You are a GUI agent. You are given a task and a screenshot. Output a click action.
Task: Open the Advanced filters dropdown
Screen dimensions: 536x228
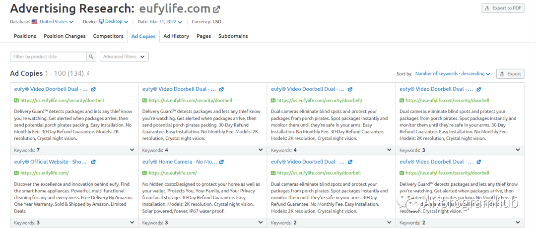click(x=124, y=57)
